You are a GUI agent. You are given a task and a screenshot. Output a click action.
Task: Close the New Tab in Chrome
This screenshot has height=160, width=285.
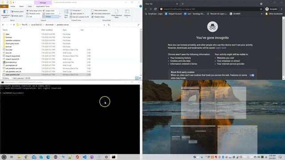[177, 4]
